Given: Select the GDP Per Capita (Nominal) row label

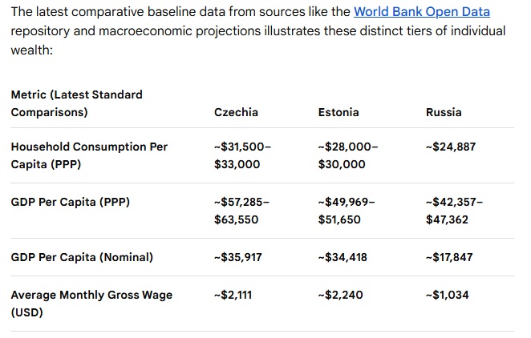Looking at the screenshot, I should tap(82, 257).
